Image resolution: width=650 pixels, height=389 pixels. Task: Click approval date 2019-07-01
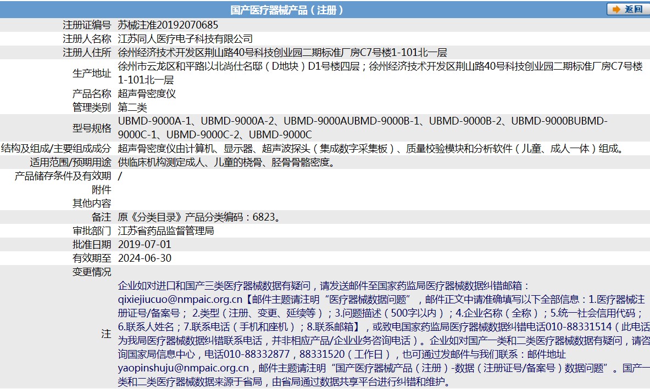click(145, 244)
